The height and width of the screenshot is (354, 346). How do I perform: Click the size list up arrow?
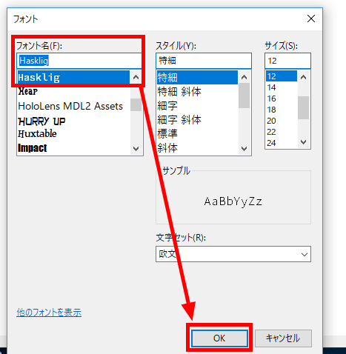pos(303,77)
